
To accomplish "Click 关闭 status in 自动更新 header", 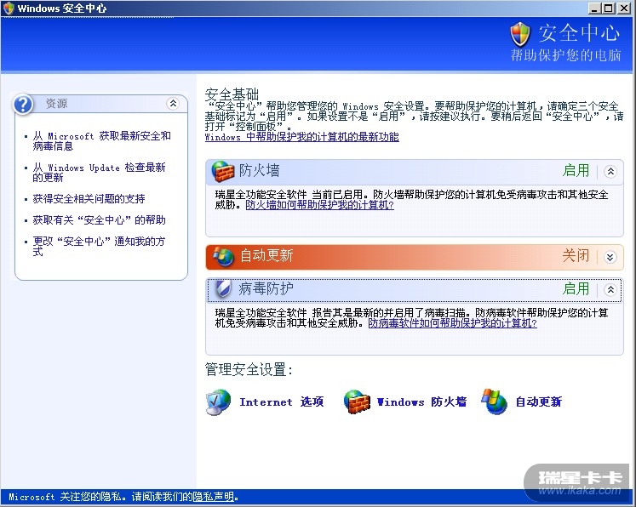I will pos(576,256).
